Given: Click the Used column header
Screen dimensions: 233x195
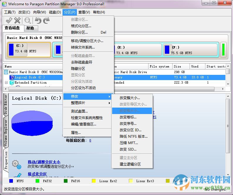Looking at the screenshot, I should pos(197,66).
